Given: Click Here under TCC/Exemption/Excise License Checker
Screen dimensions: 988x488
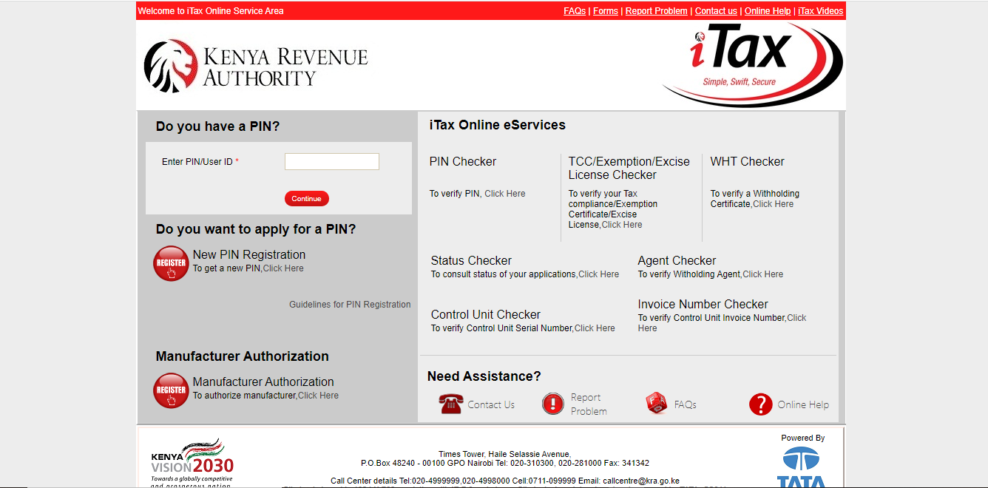Looking at the screenshot, I should (622, 225).
